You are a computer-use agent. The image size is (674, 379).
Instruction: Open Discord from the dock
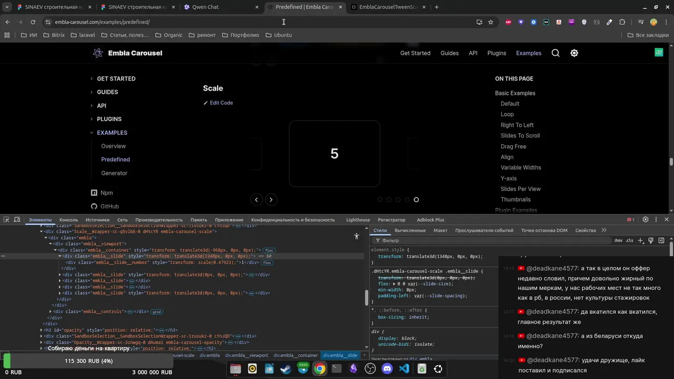[388, 369]
